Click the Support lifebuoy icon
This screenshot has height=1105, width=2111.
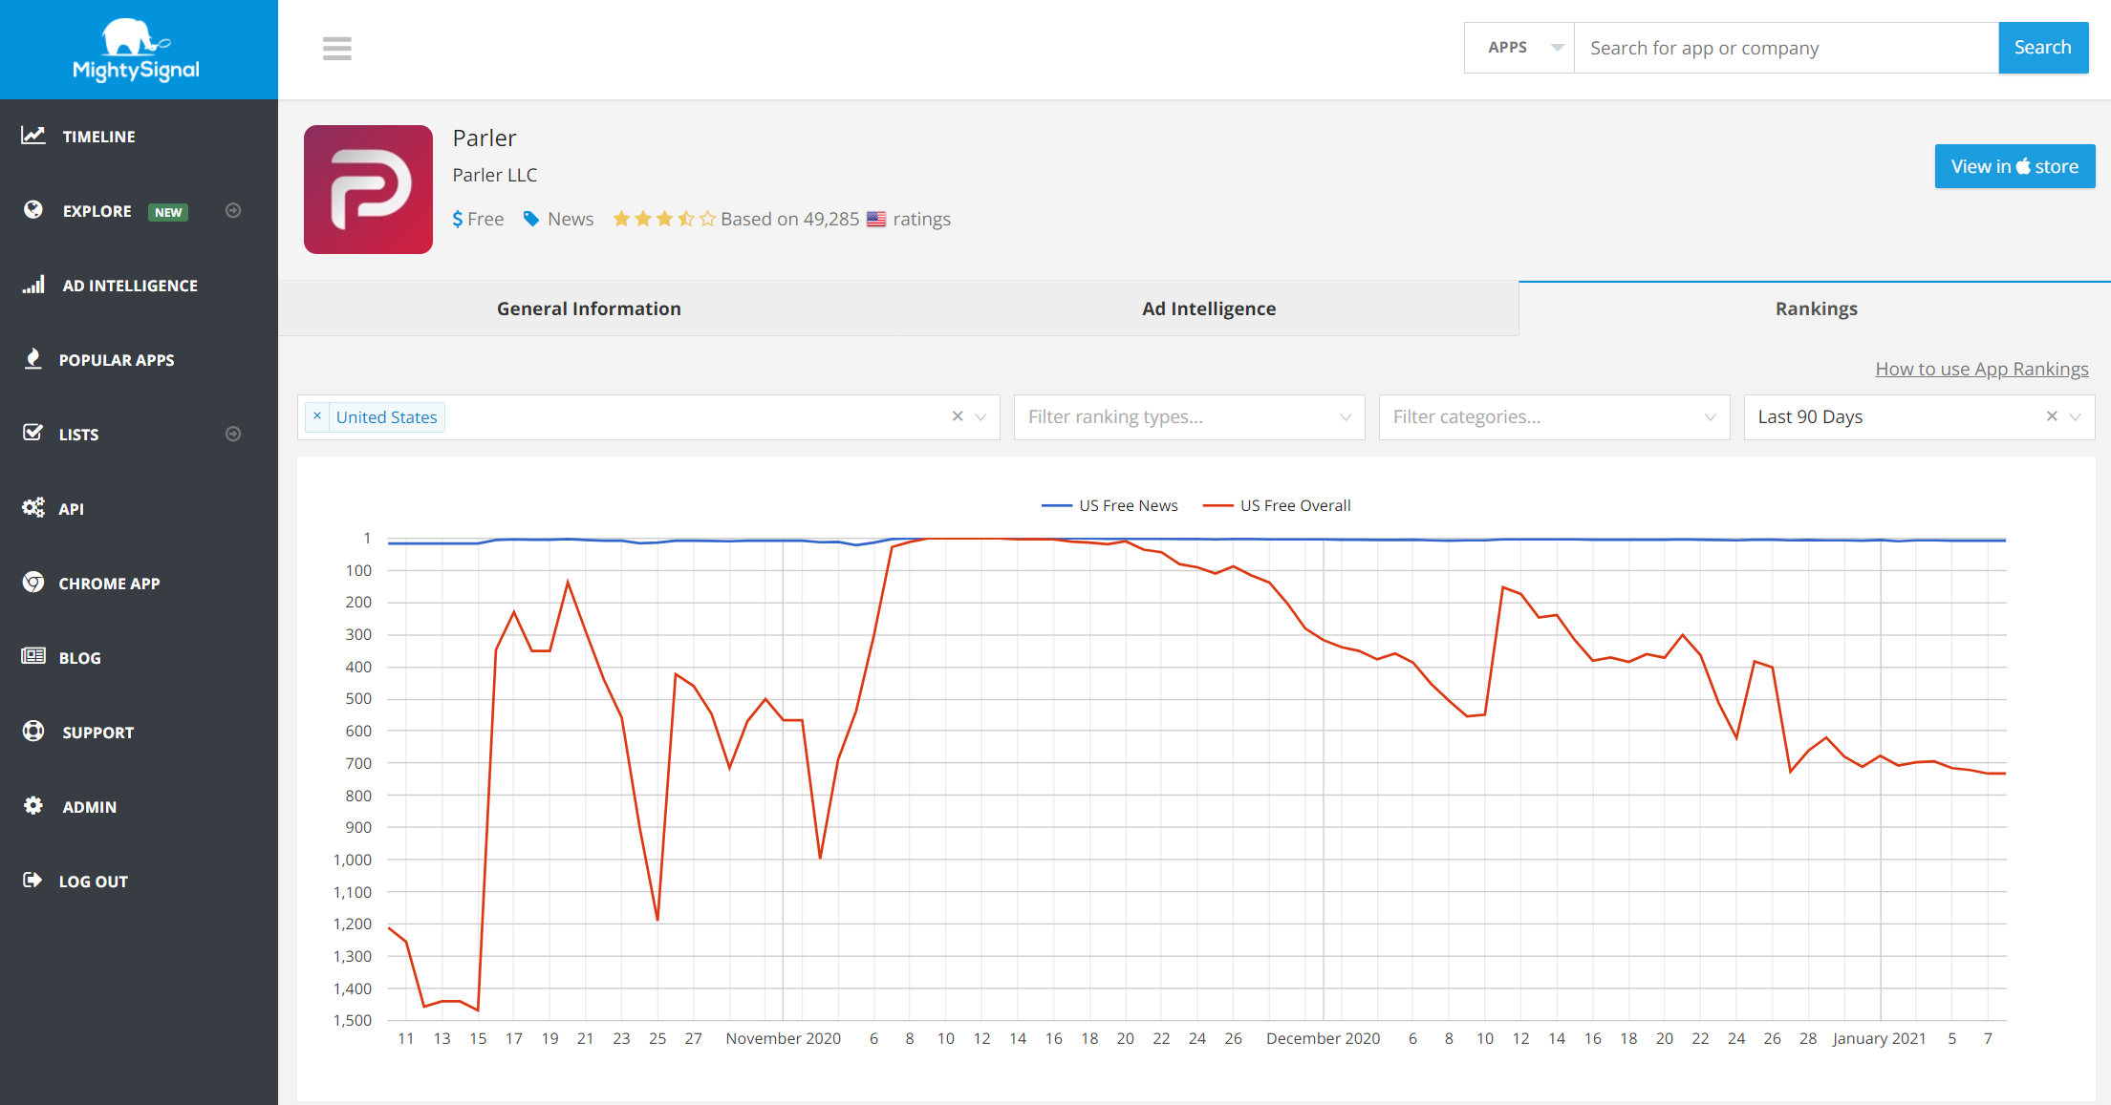click(x=33, y=731)
